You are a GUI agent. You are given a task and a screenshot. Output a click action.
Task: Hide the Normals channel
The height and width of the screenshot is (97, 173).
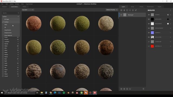tap(149, 33)
